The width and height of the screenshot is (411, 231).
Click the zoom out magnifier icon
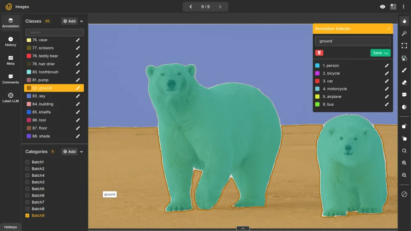404,175
